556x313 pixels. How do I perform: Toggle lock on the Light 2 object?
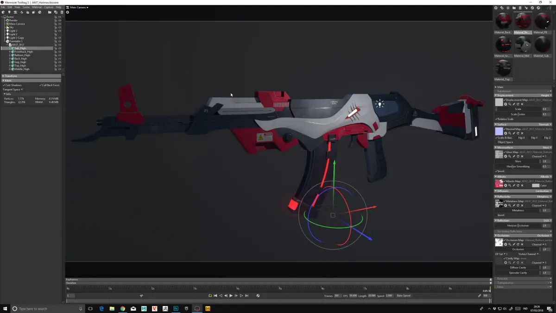click(56, 34)
